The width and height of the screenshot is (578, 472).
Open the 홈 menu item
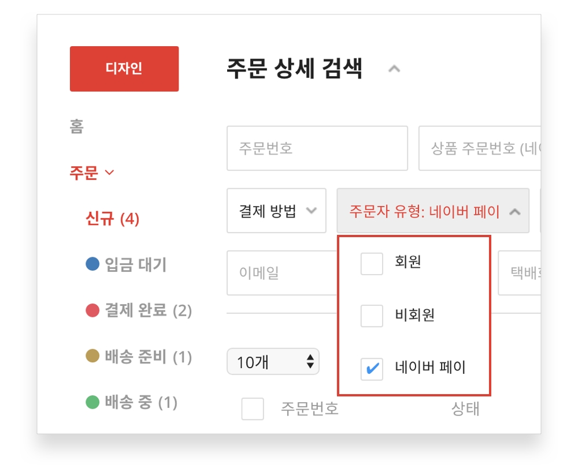77,127
